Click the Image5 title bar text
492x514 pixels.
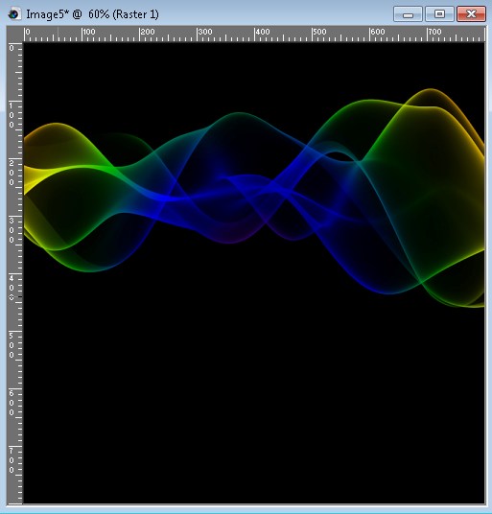[92, 14]
